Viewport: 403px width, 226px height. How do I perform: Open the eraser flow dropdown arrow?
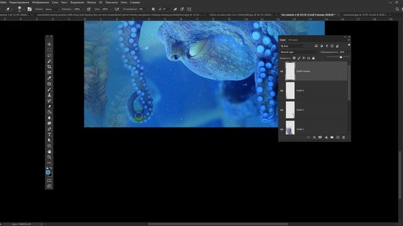(x=110, y=9)
